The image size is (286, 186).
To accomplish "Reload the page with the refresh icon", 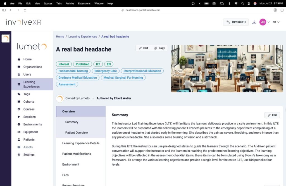I will tap(25, 10).
